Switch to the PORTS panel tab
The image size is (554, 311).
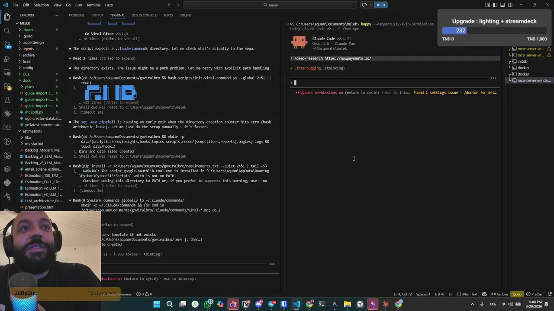coord(168,15)
